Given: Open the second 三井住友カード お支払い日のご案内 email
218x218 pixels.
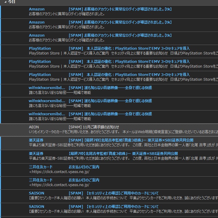Looking at the screenshot, I should click(x=109, y=183).
